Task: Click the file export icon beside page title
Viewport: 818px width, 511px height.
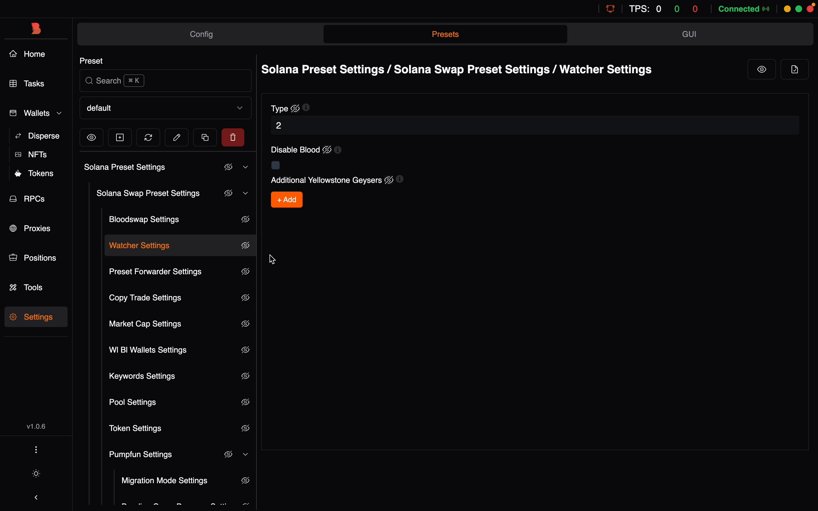Action: tap(795, 70)
